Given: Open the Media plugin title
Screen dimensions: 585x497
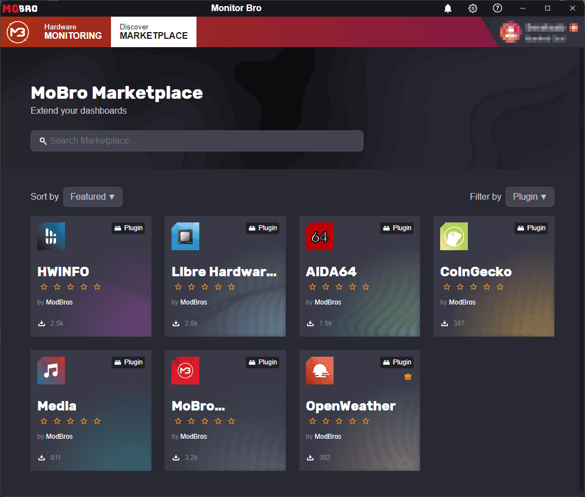Looking at the screenshot, I should tap(57, 406).
